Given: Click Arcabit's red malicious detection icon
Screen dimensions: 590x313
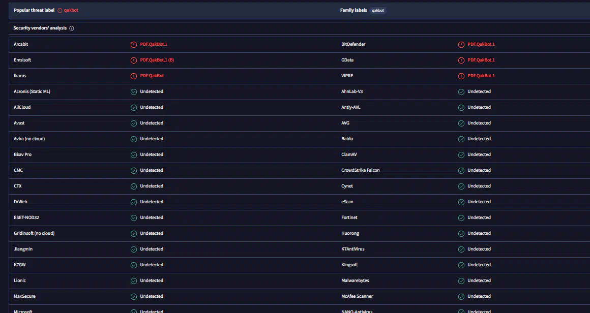Looking at the screenshot, I should pos(134,44).
